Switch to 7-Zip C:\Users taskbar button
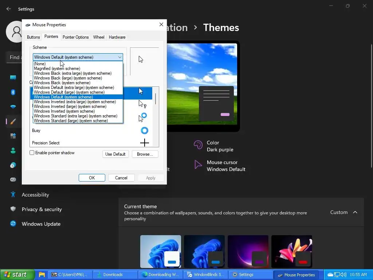 tap(70, 275)
